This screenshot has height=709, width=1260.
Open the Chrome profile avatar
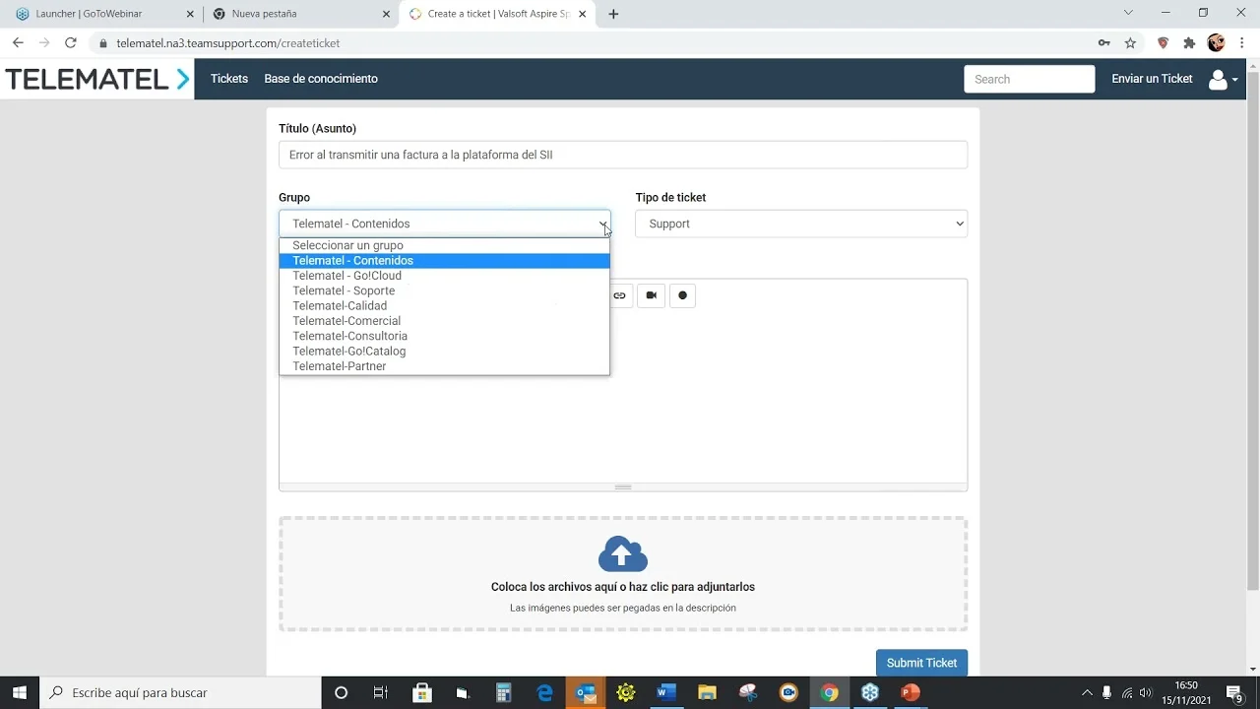point(1216,43)
